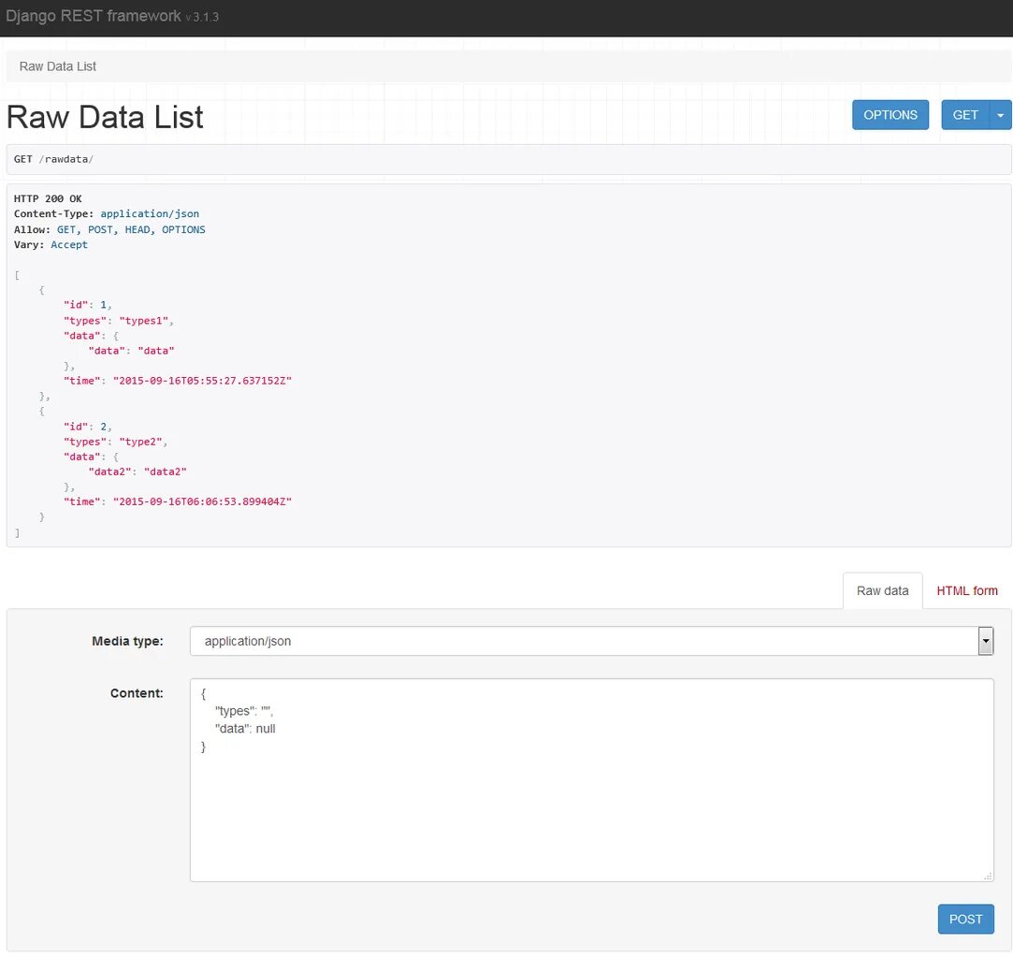Click the Content textarea resize handle

click(x=987, y=876)
